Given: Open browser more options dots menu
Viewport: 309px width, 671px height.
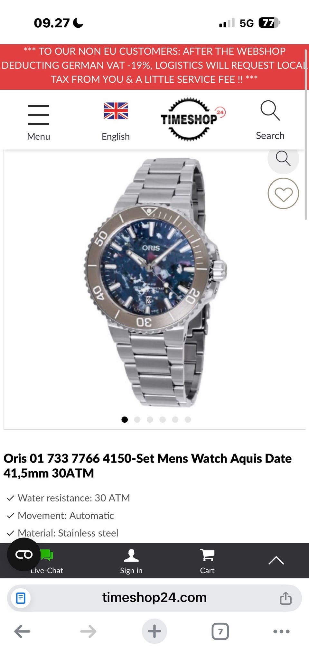Looking at the screenshot, I should point(281,631).
